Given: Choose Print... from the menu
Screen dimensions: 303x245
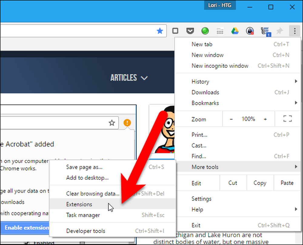Looking at the screenshot, I should point(238,134).
